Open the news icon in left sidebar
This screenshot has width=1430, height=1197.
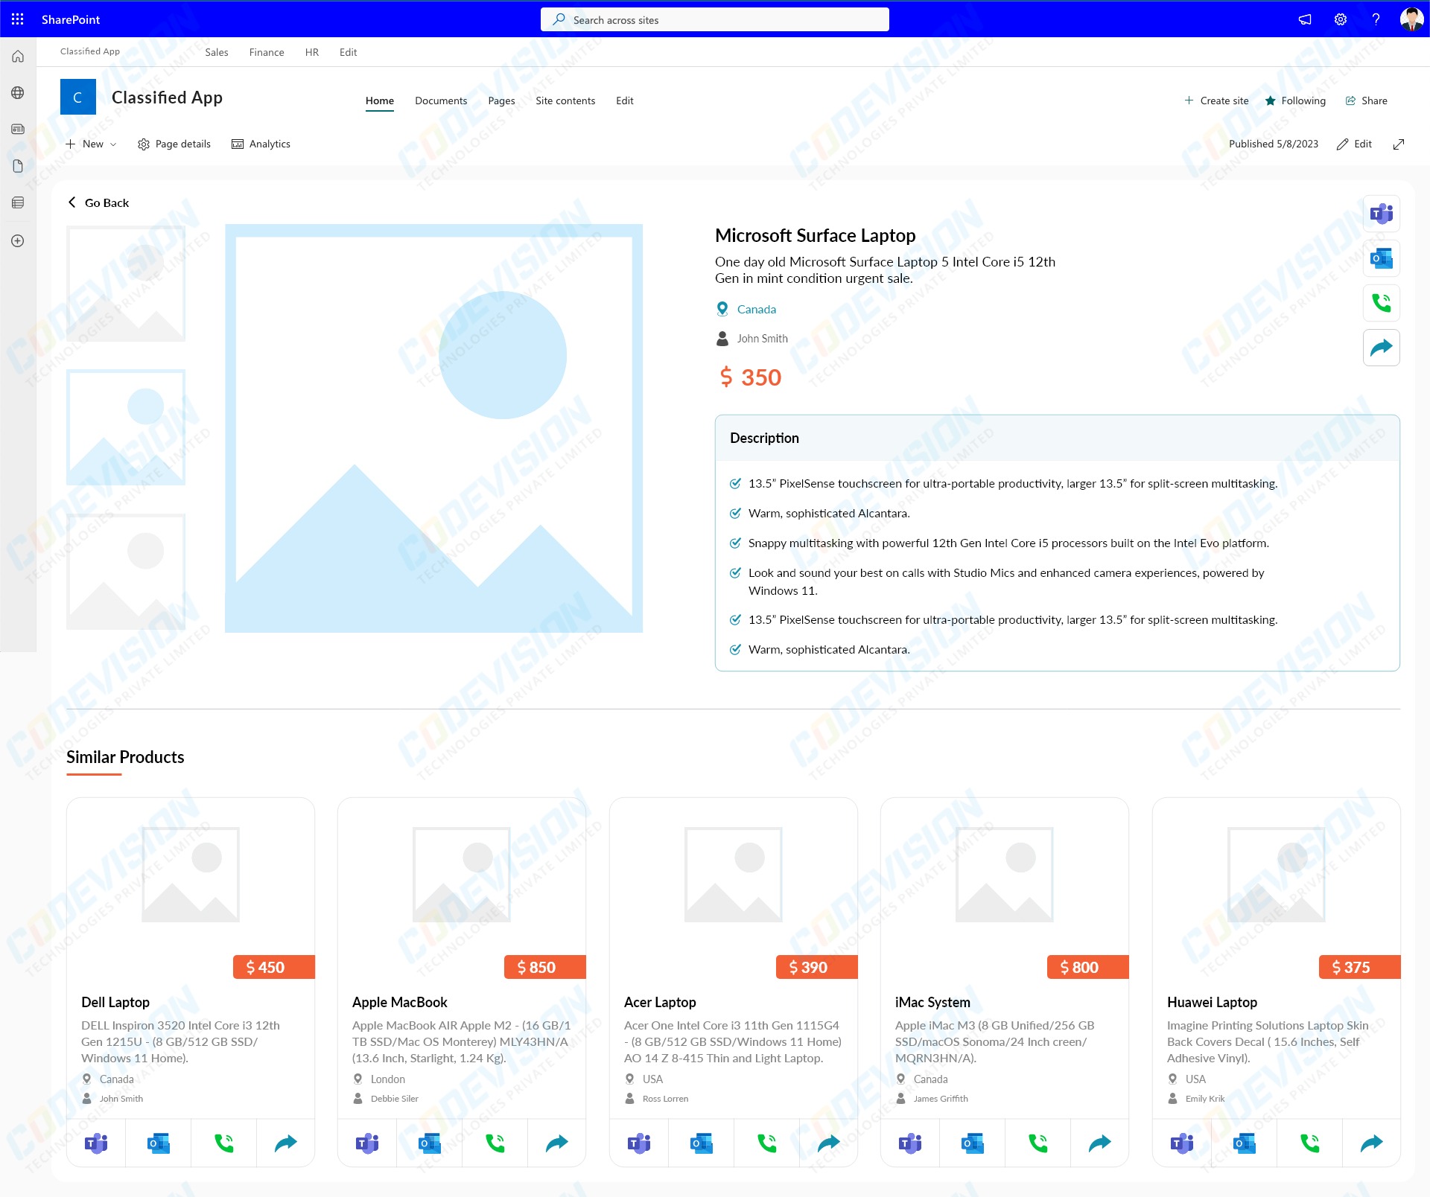click(18, 130)
